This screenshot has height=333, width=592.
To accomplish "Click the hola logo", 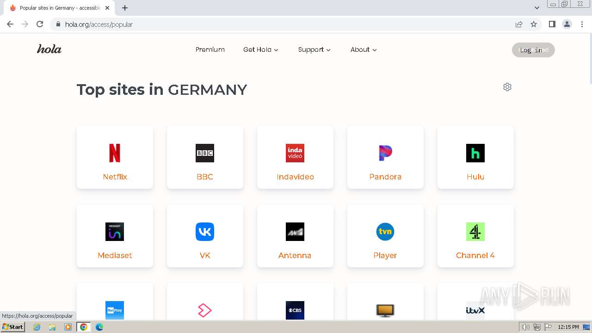I will pos(49,49).
